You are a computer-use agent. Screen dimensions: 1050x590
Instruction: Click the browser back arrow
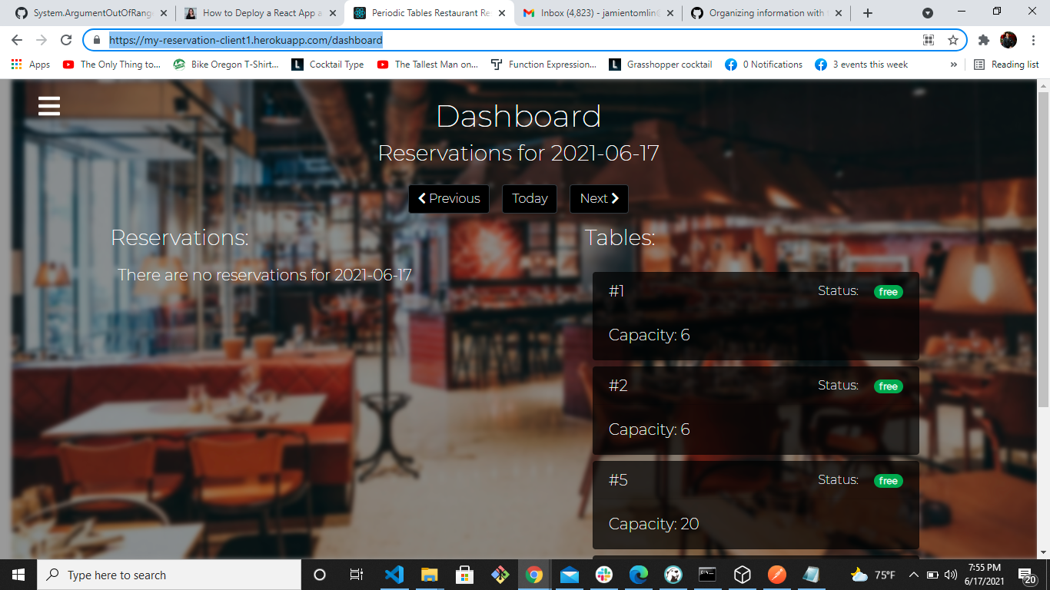pos(17,40)
